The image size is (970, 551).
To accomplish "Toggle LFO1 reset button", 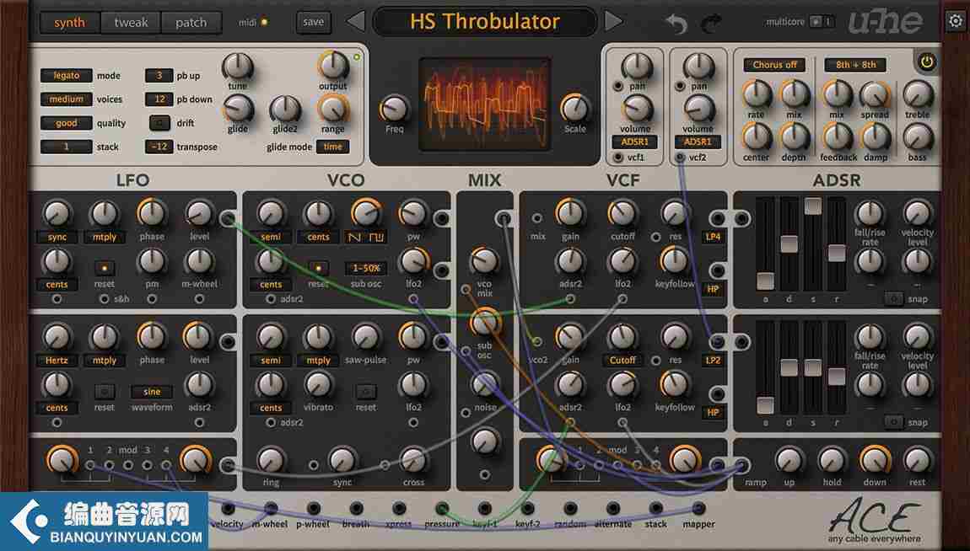I will [104, 268].
